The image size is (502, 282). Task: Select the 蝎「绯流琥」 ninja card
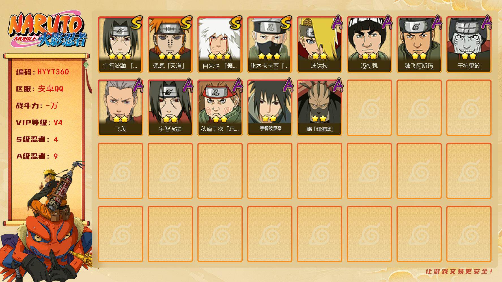[319, 108]
